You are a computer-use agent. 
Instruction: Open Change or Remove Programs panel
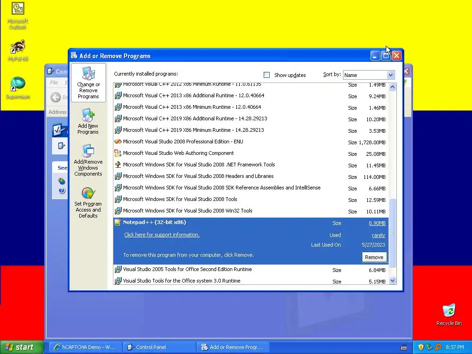tap(88, 83)
